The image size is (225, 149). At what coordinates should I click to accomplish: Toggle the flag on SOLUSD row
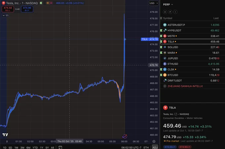(x=161, y=47)
